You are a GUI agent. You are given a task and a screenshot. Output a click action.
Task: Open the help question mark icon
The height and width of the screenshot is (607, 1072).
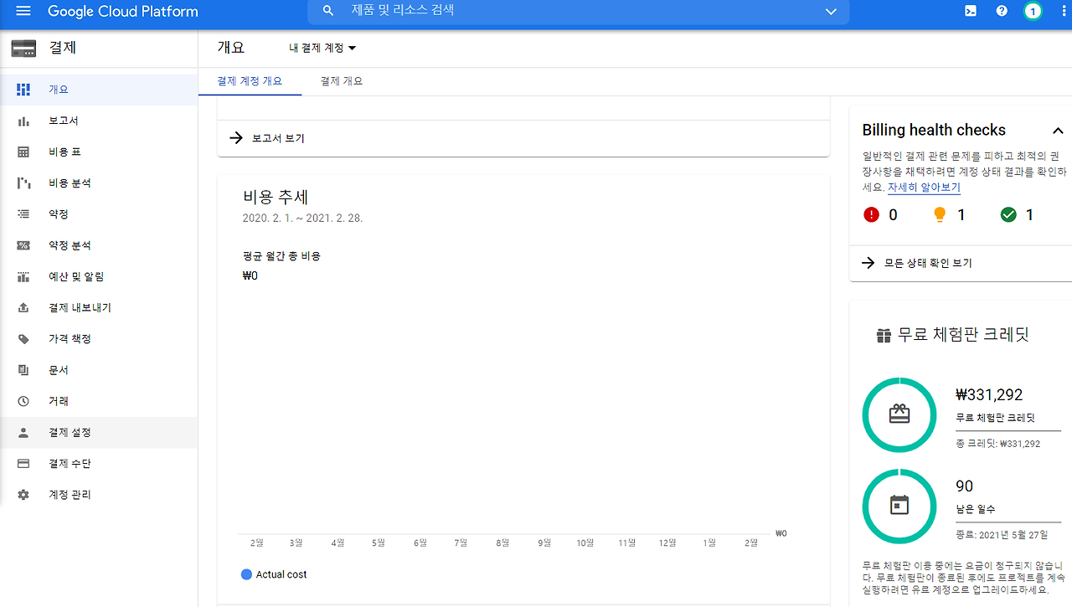(1002, 11)
